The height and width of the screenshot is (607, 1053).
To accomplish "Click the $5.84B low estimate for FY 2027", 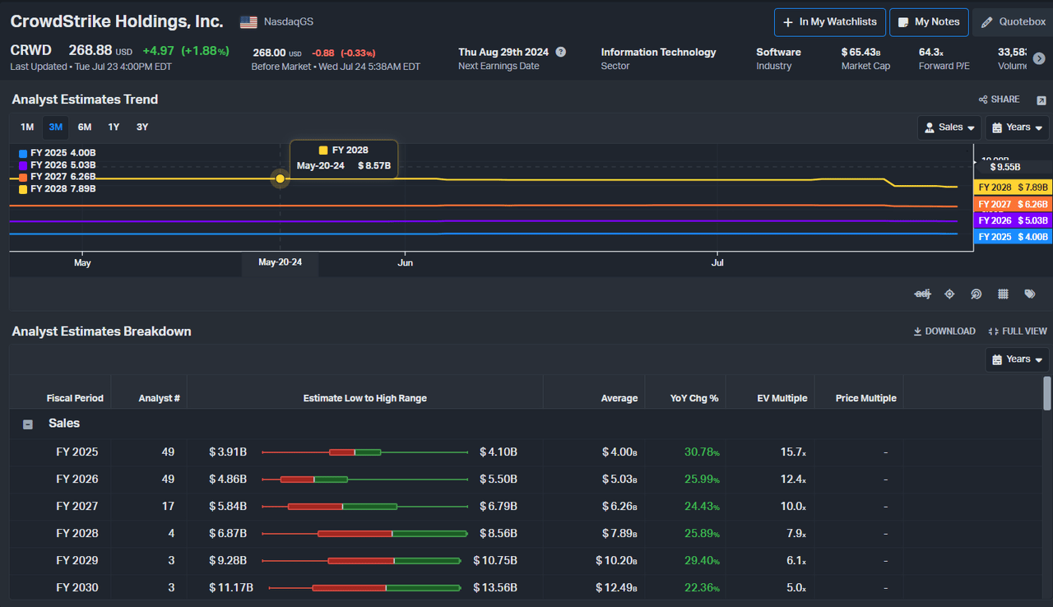I will pos(228,507).
